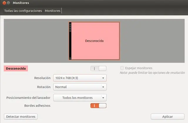Click the Bordes adhesivos label

pos(37,106)
